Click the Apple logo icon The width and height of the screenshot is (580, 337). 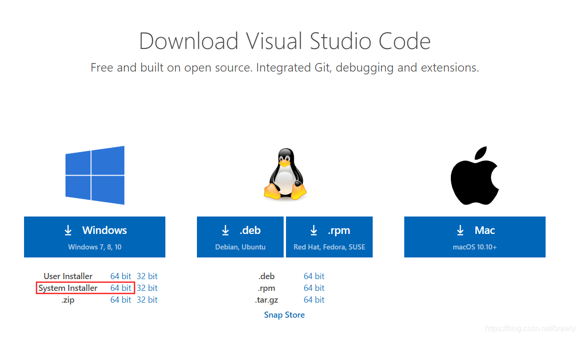pyautogui.click(x=474, y=175)
